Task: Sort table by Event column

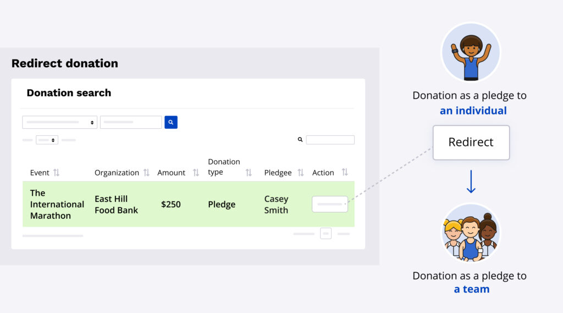Action: pyautogui.click(x=56, y=173)
